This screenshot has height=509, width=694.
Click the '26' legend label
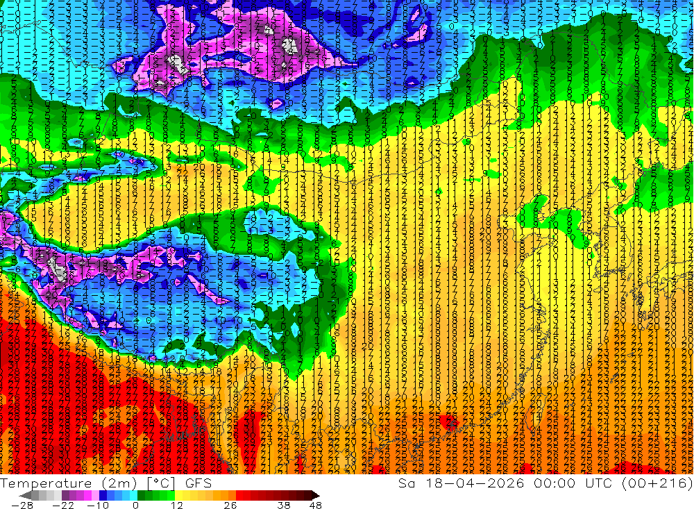(x=230, y=506)
